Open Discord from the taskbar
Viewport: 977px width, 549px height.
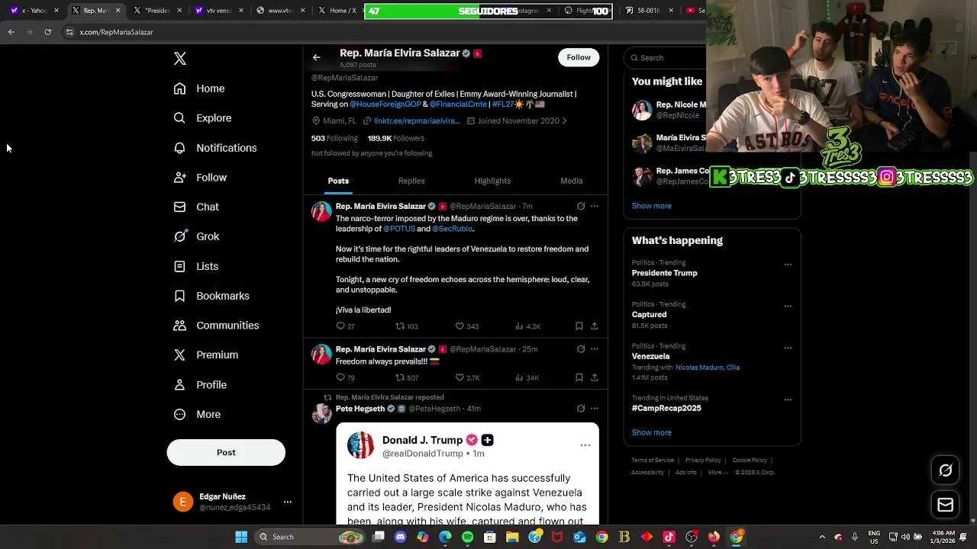click(400, 537)
